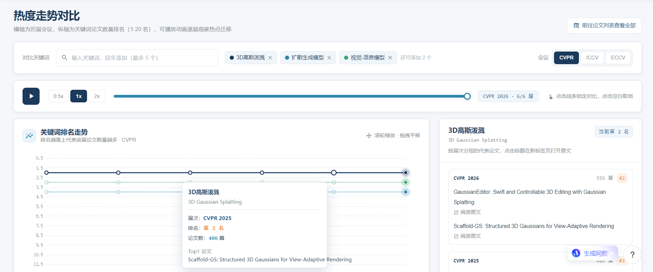653x272 pixels.
Task: Click 阅读原文 under Scaffold-GS in the right panel
Action: click(x=467, y=236)
